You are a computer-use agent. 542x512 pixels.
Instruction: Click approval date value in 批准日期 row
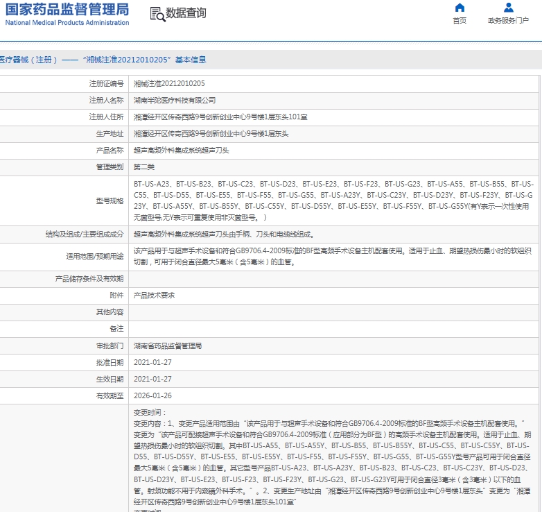coord(152,363)
